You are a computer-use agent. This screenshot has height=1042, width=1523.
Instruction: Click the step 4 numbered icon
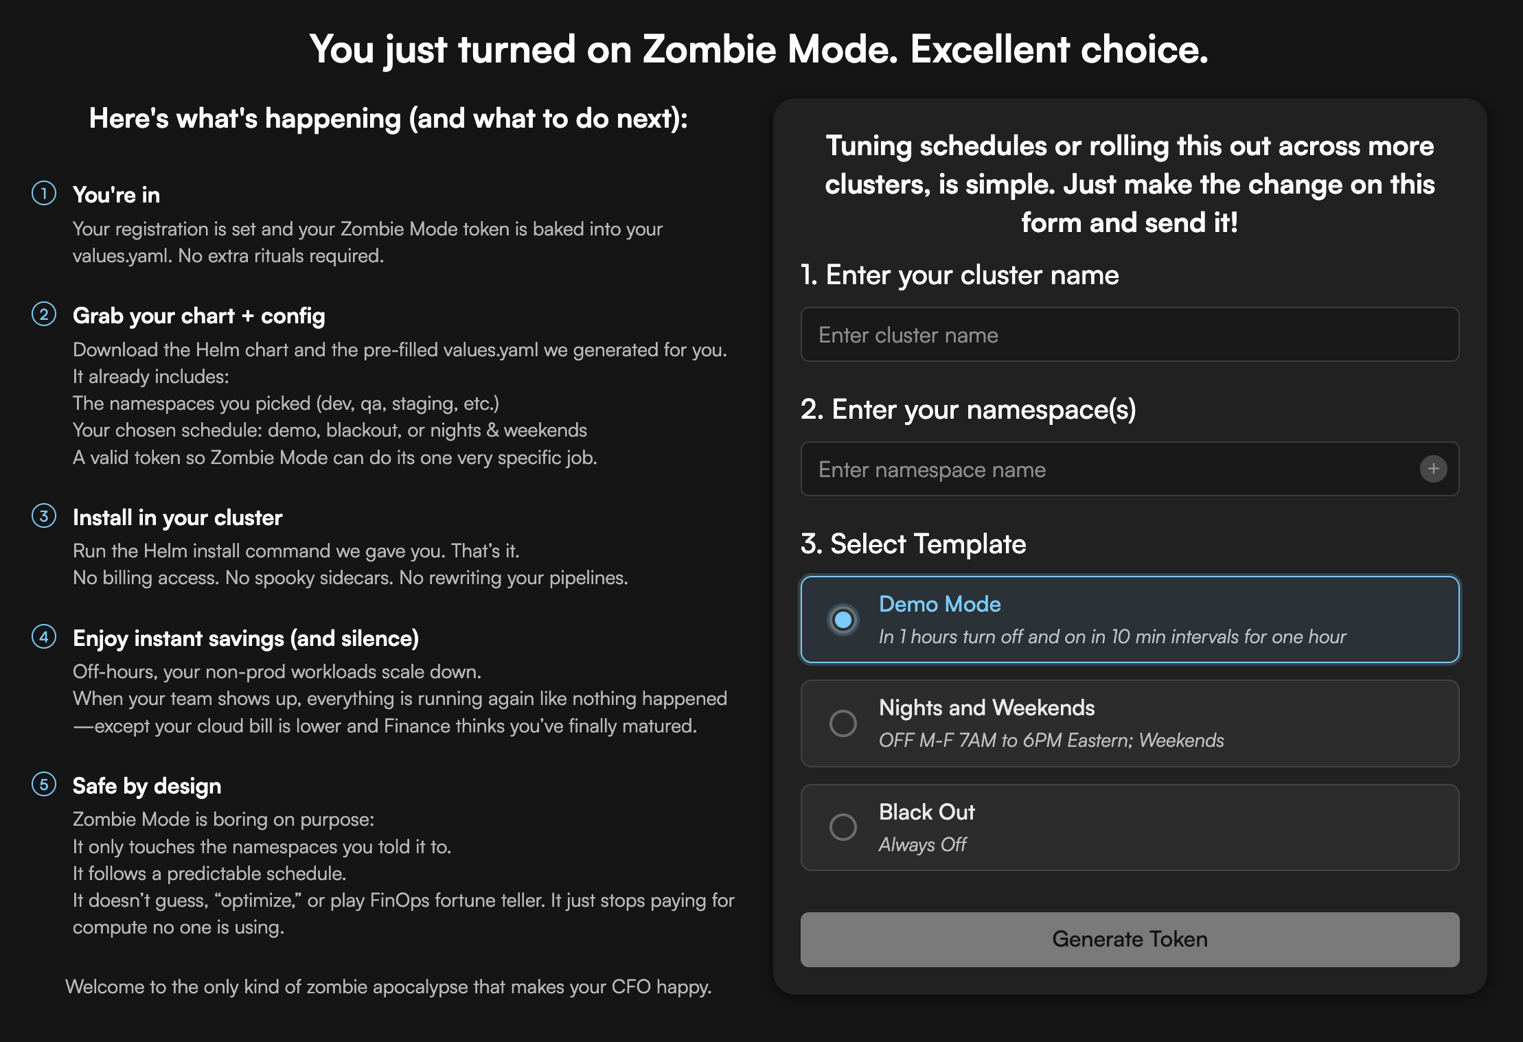[44, 637]
